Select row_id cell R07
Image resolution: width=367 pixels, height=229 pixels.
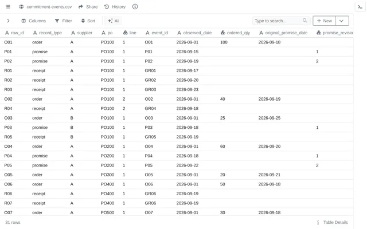8,203
